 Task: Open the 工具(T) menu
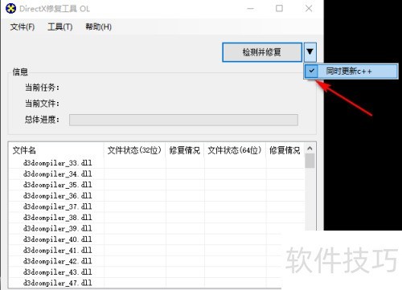60,27
